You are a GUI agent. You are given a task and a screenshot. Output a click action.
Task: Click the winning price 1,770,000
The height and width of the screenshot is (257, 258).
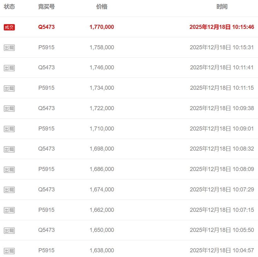click(x=102, y=27)
